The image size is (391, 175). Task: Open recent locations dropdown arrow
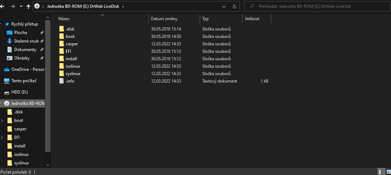(21, 6)
